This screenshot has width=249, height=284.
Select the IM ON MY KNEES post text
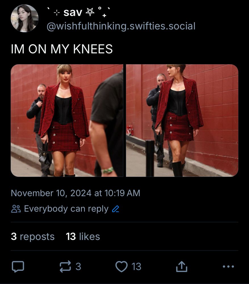(x=62, y=49)
